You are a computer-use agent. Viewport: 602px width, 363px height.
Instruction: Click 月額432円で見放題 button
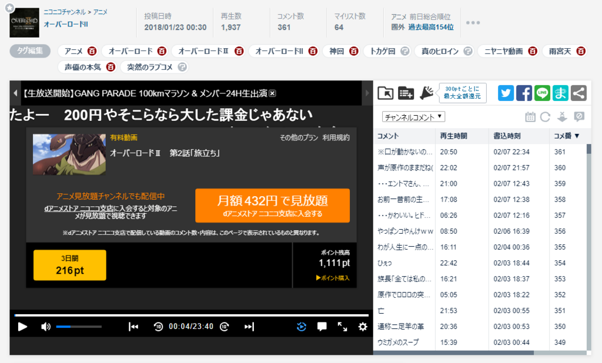click(x=272, y=206)
